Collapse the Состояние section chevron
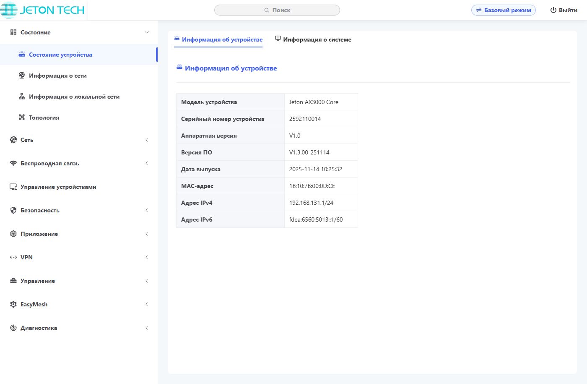Image resolution: width=587 pixels, height=384 pixels. pos(147,32)
